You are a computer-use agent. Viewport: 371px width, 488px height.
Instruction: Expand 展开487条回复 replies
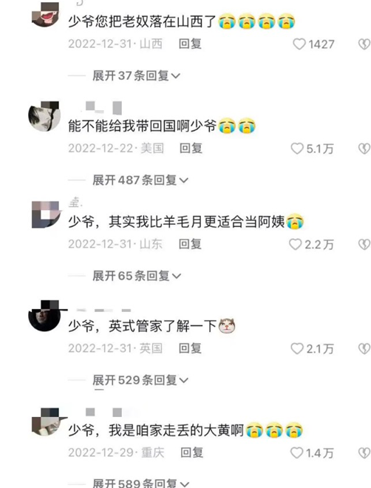point(140,180)
